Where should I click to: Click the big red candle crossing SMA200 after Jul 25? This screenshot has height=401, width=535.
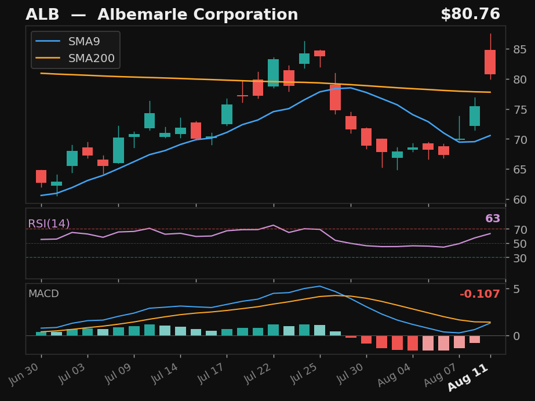[336, 97]
